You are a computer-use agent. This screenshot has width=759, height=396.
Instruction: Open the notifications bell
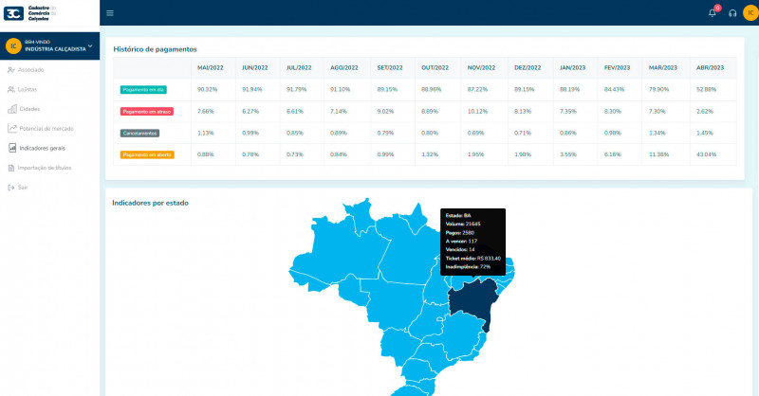(x=713, y=12)
